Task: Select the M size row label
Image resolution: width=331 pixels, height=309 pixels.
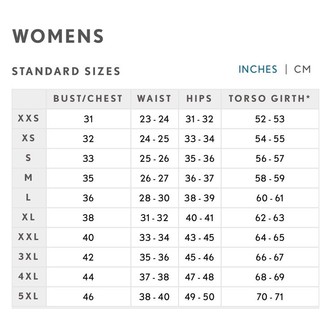Action: (x=29, y=178)
